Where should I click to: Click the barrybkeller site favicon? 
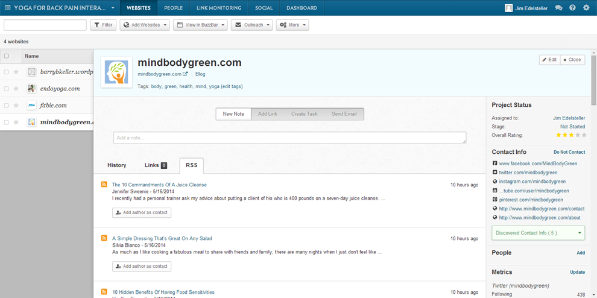[31, 72]
